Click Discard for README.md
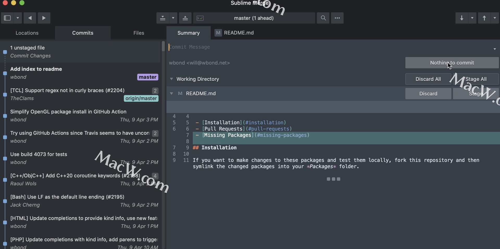This screenshot has height=249, width=500. (x=428, y=94)
